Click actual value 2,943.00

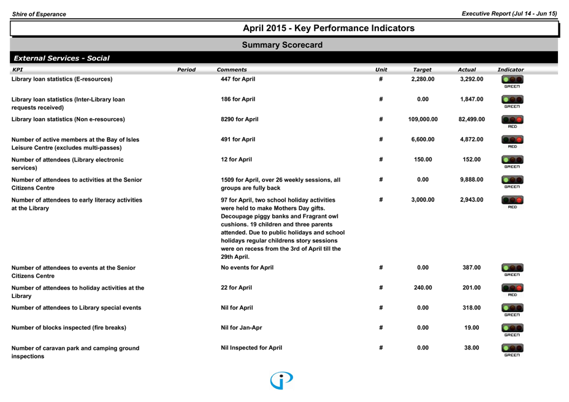472,199
